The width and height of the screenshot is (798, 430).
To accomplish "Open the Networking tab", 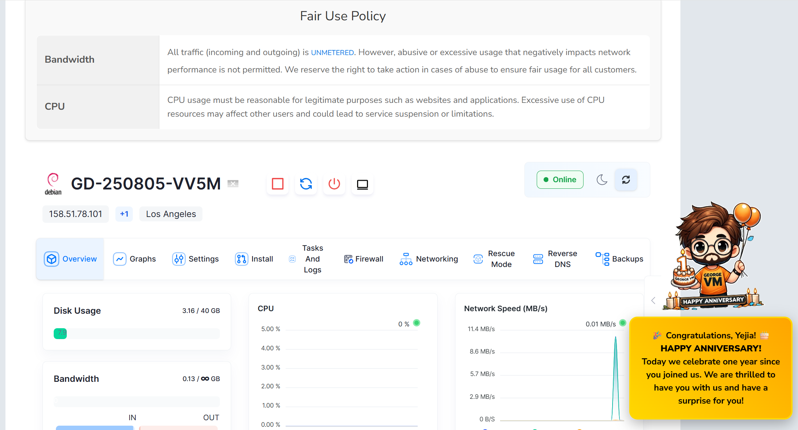I will click(x=429, y=259).
